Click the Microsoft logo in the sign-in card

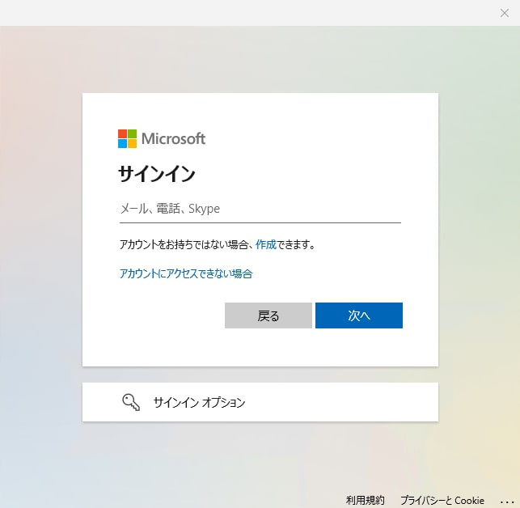pos(162,138)
